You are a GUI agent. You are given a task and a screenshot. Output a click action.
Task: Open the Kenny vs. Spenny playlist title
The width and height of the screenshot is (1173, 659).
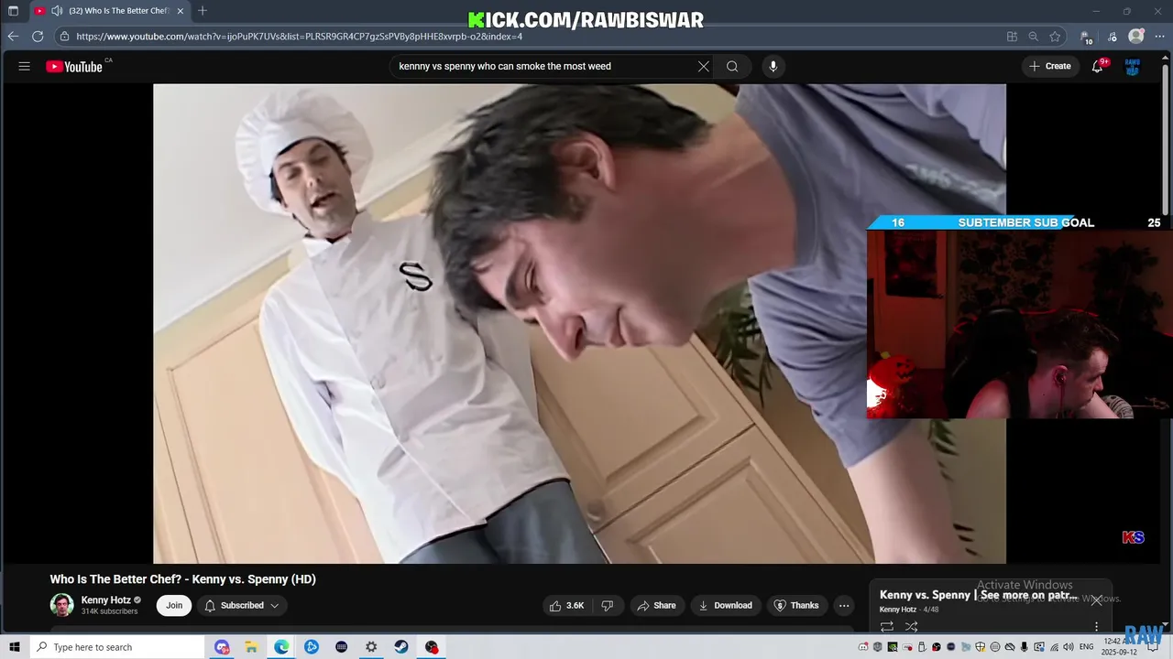(979, 595)
